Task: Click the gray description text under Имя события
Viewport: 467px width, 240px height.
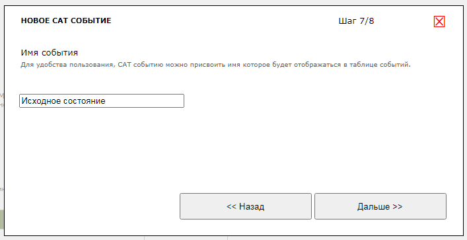Action: 215,65
